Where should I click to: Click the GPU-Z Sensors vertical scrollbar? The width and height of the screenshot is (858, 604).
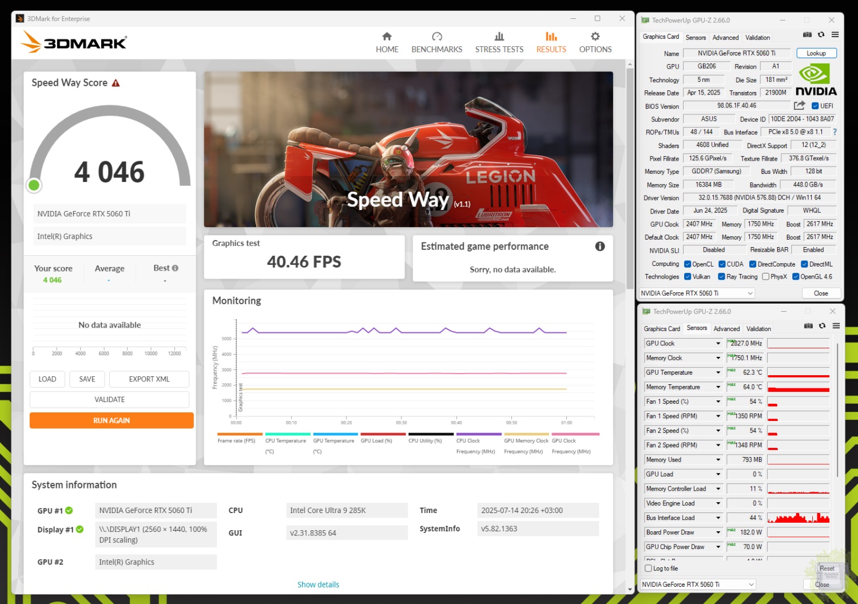click(837, 409)
